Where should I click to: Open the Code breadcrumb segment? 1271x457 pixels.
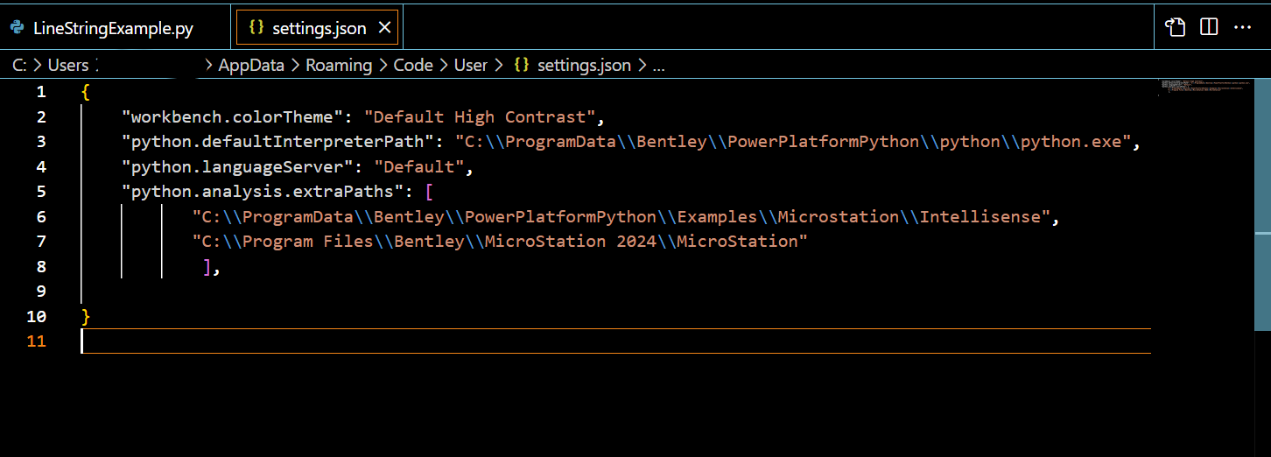[x=413, y=65]
